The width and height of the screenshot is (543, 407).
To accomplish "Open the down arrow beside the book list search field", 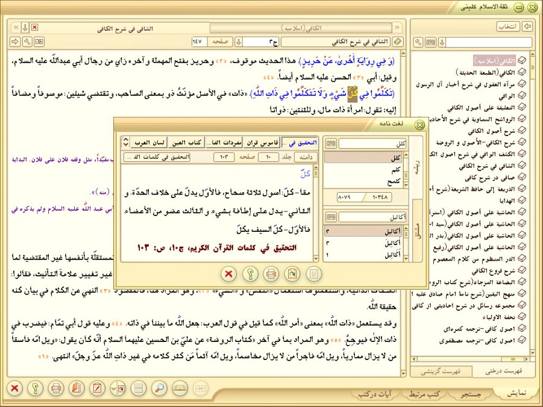I will click(x=442, y=42).
